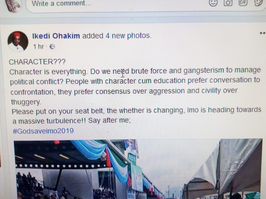Attach a photo using the camera icon

point(228,2)
